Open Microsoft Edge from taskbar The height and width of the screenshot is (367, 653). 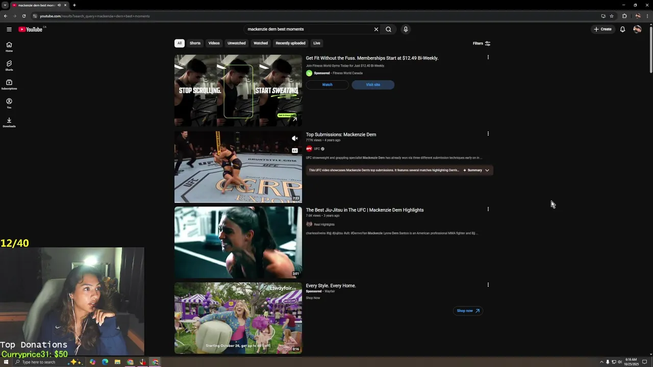coord(105,362)
